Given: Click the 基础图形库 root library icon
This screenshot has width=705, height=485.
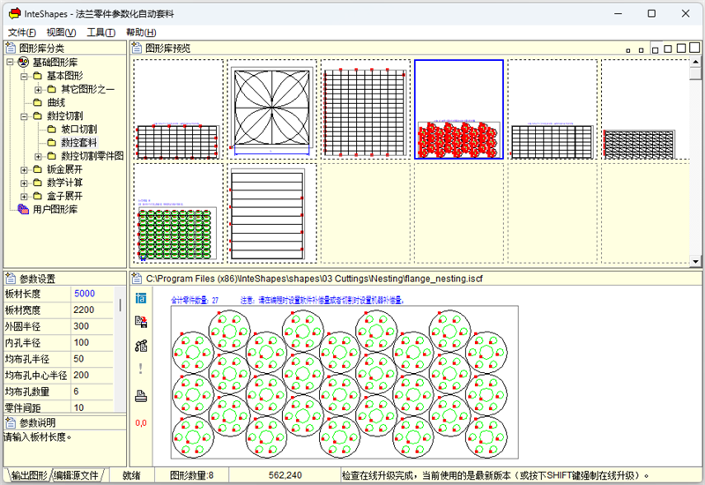Looking at the screenshot, I should click(x=24, y=62).
